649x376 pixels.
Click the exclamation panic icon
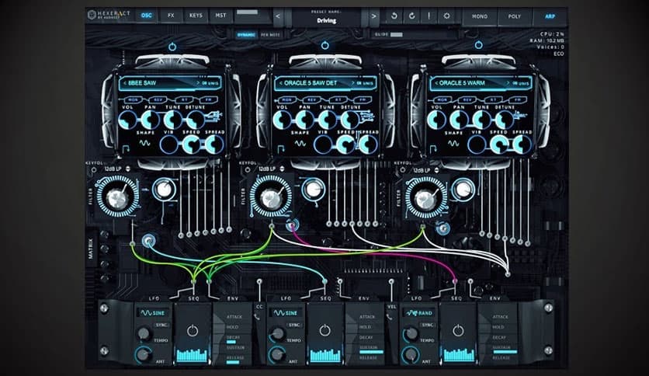[429, 16]
